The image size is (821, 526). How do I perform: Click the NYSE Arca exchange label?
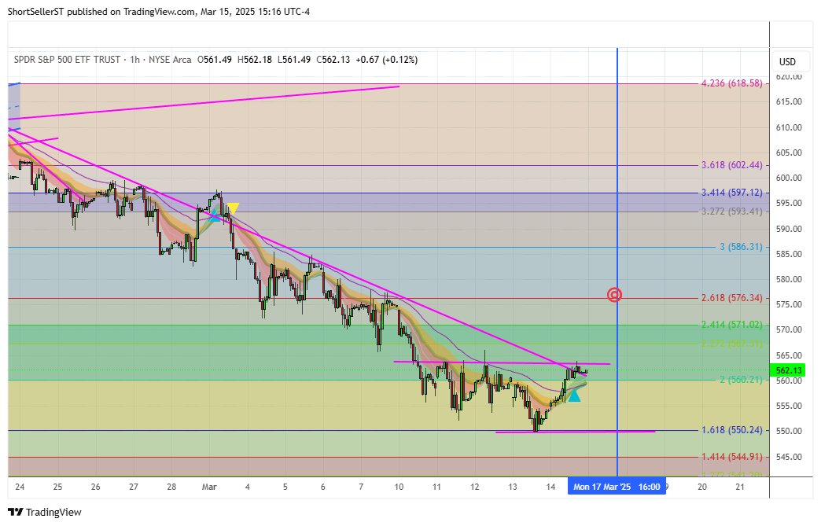pyautogui.click(x=170, y=60)
